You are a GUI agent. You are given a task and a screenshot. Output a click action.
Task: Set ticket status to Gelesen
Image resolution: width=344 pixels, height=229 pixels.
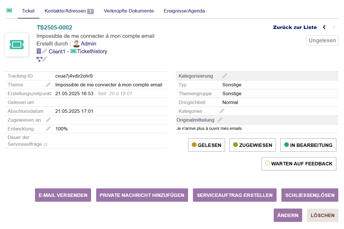click(206, 145)
